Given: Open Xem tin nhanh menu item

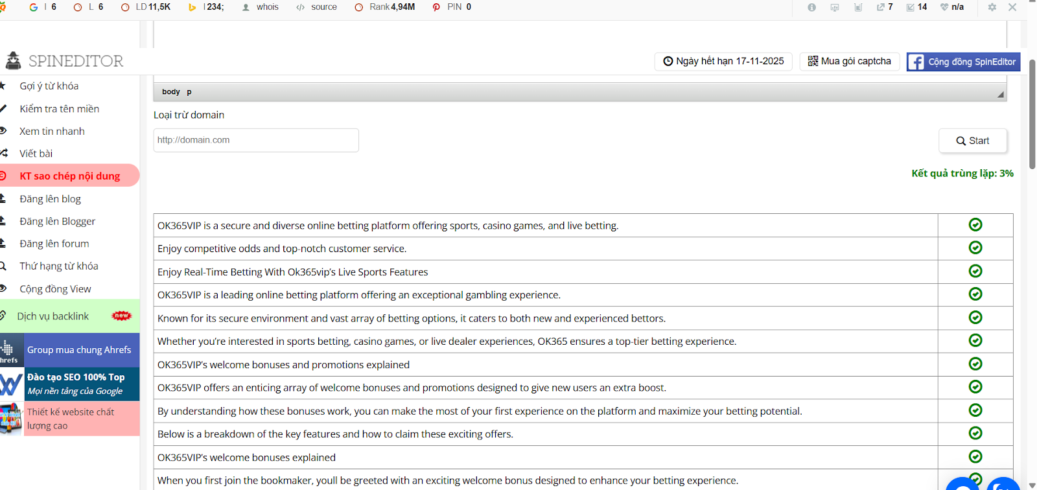Looking at the screenshot, I should point(52,131).
